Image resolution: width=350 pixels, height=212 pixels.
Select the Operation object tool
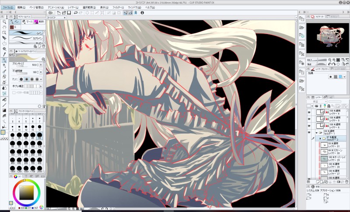pyautogui.click(x=4, y=32)
